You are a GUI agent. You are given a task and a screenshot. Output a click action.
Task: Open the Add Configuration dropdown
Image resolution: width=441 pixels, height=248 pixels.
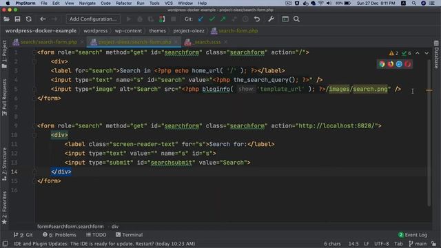coord(93,19)
